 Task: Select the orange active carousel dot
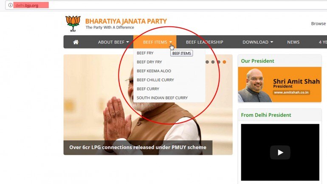(x=224, y=62)
